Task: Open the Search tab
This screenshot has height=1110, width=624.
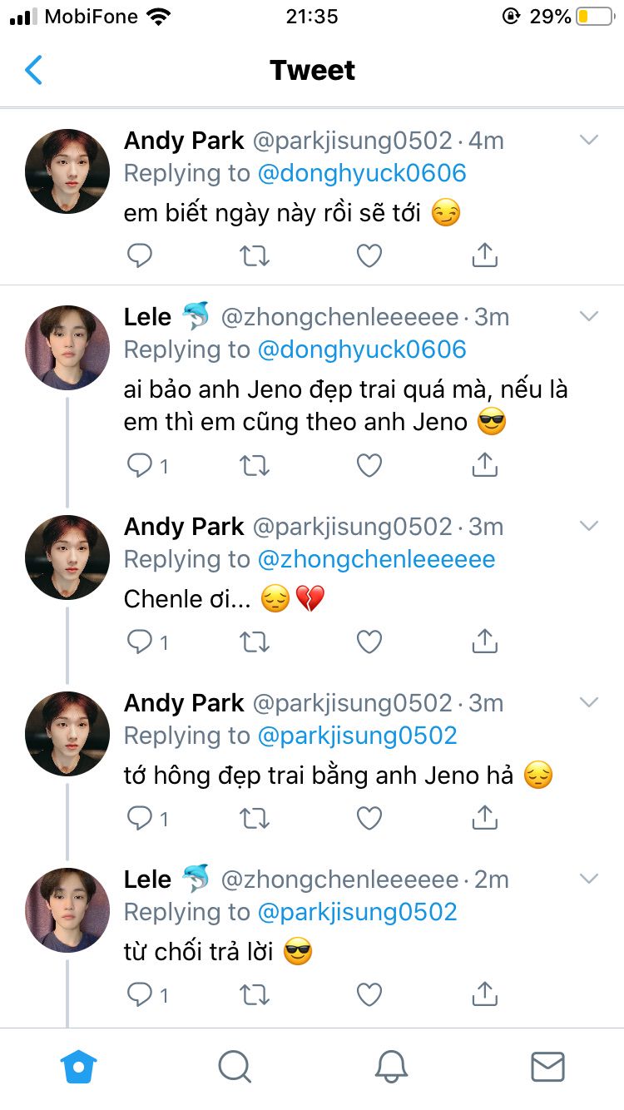Action: pos(234,1066)
